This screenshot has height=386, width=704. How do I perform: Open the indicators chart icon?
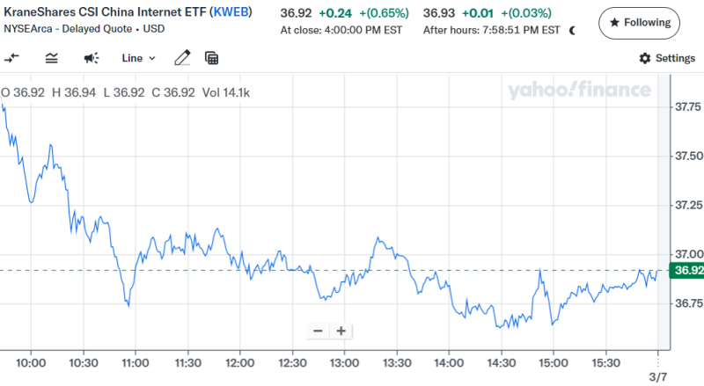point(51,58)
